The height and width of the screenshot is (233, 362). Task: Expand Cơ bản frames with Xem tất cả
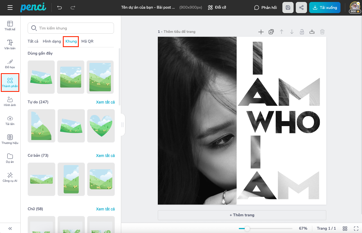click(105, 156)
